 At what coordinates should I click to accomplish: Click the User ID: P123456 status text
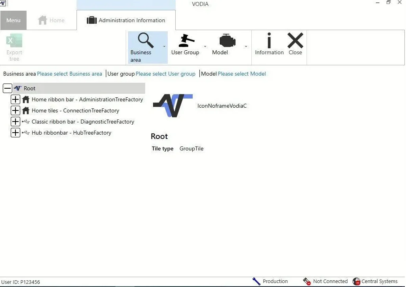pos(21,282)
